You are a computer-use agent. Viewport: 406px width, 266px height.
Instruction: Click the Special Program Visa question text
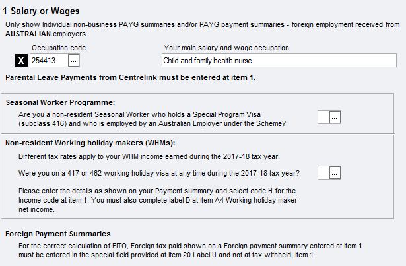click(152, 118)
